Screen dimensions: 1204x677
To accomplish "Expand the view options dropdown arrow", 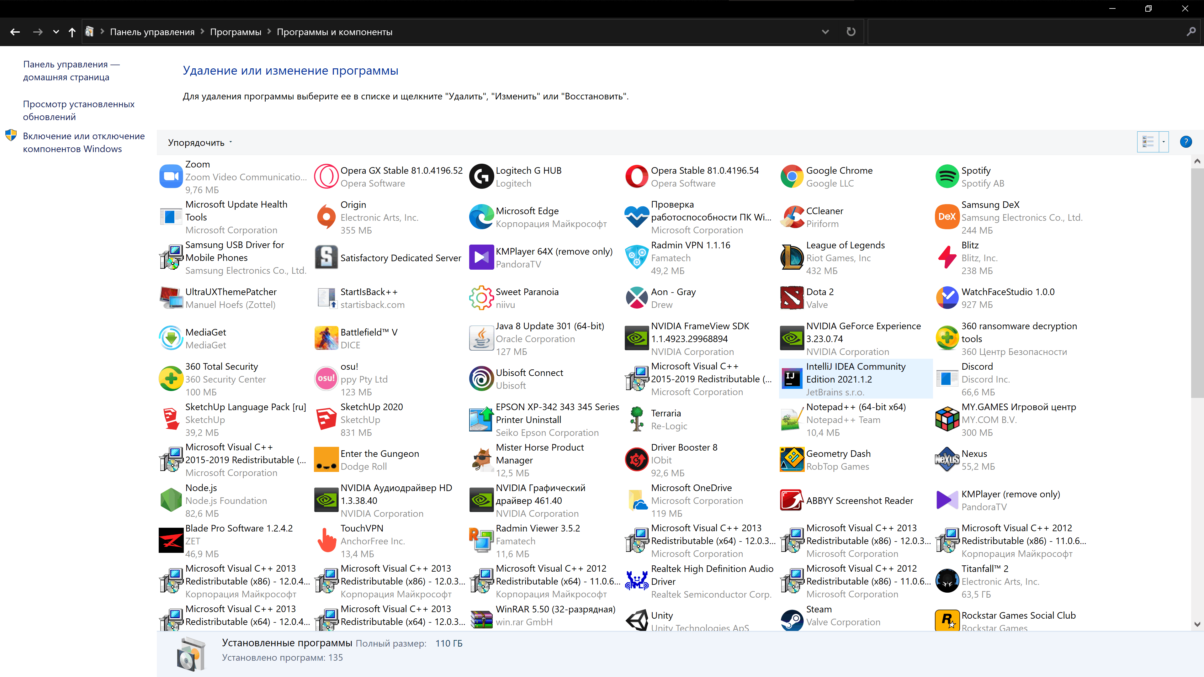I will point(1163,142).
